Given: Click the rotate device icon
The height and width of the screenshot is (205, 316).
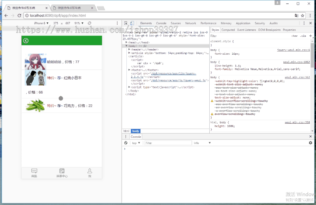Looking at the screenshot, I should (90, 23).
